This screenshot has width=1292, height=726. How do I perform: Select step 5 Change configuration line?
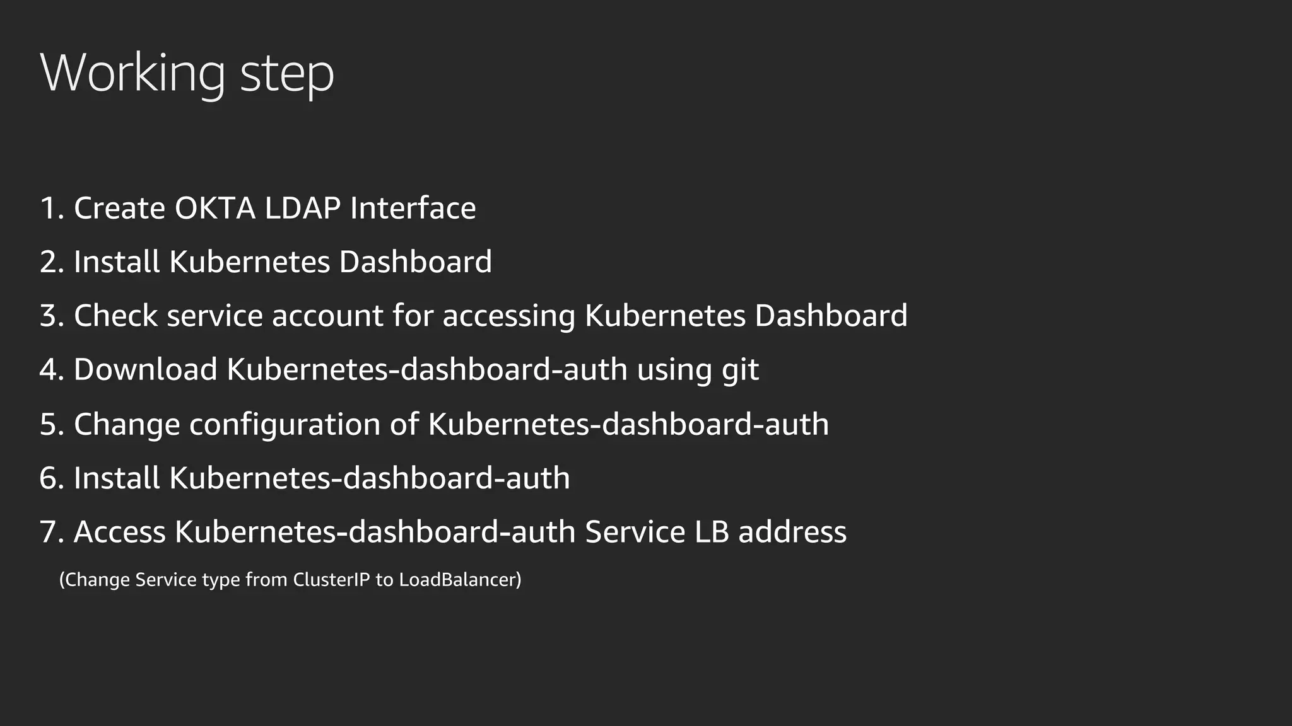(x=434, y=424)
